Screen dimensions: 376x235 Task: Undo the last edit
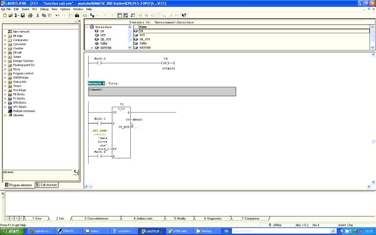[58, 15]
